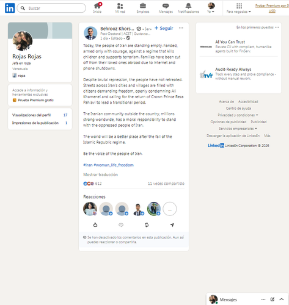This screenshot has height=305, width=289.
Task: Open ad options next to En los primeros puestos
Action: [x=277, y=27]
